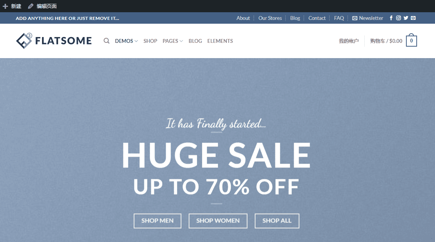
Task: Click the shopping cart bag icon
Action: tap(411, 40)
